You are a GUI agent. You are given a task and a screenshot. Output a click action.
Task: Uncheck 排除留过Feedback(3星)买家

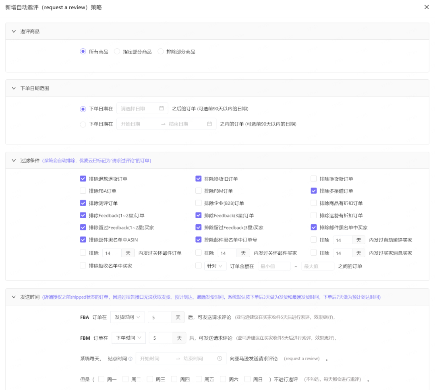coord(198,227)
